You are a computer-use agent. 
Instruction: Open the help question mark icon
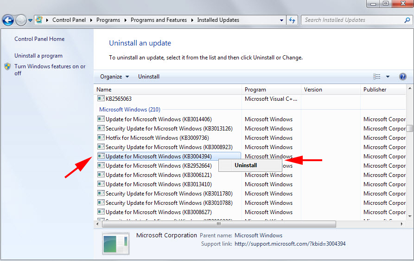click(402, 77)
